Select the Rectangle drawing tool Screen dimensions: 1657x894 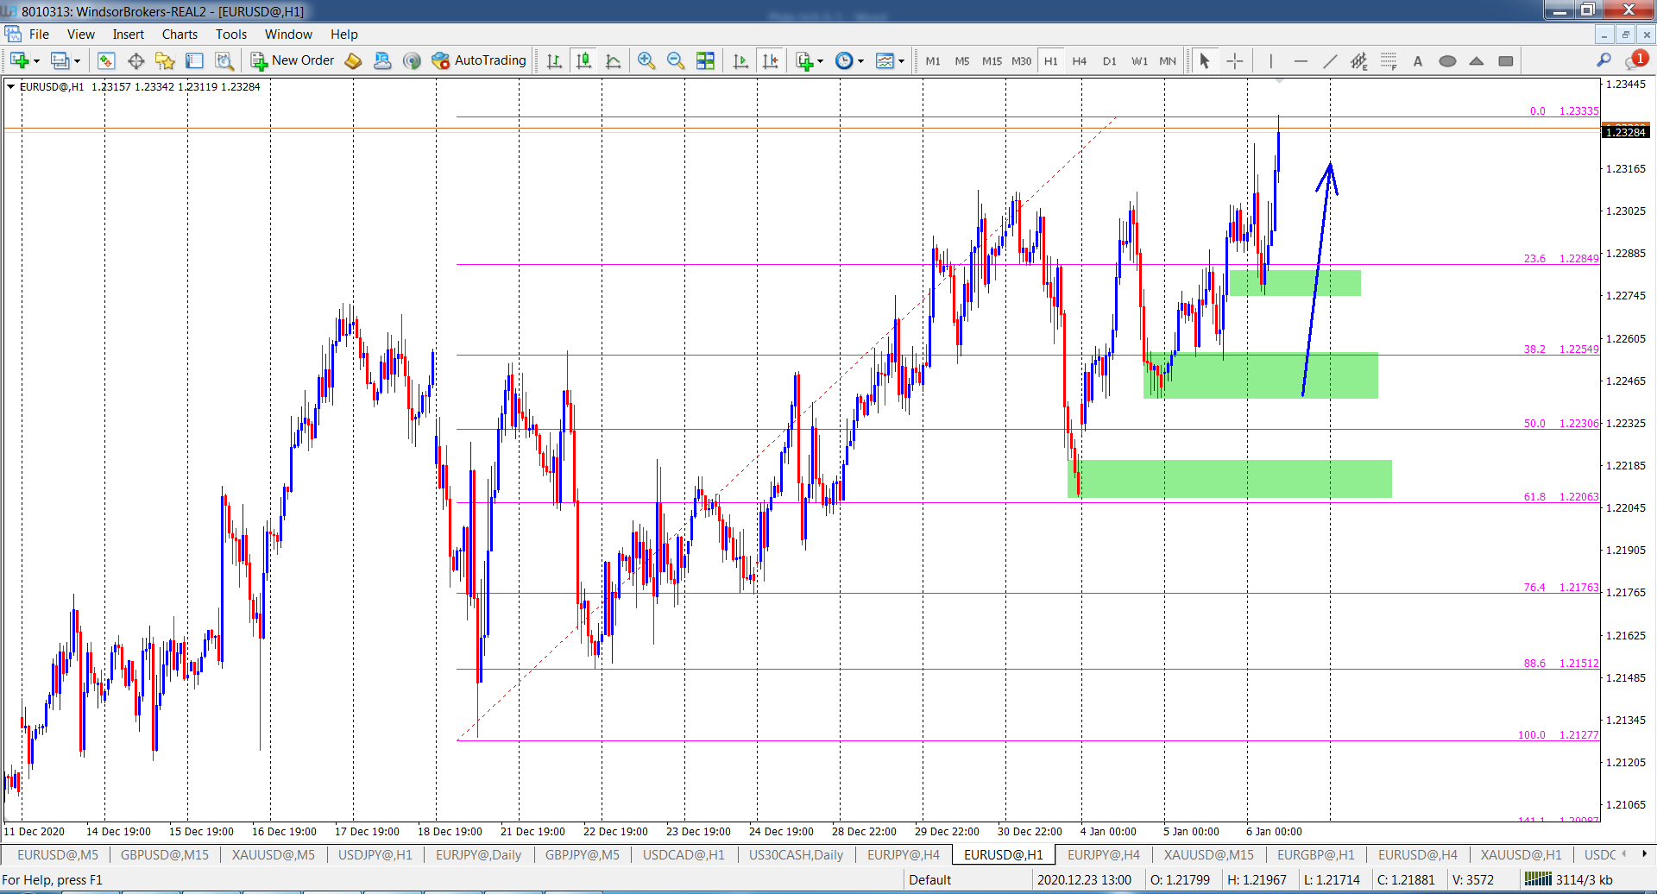pos(1506,60)
